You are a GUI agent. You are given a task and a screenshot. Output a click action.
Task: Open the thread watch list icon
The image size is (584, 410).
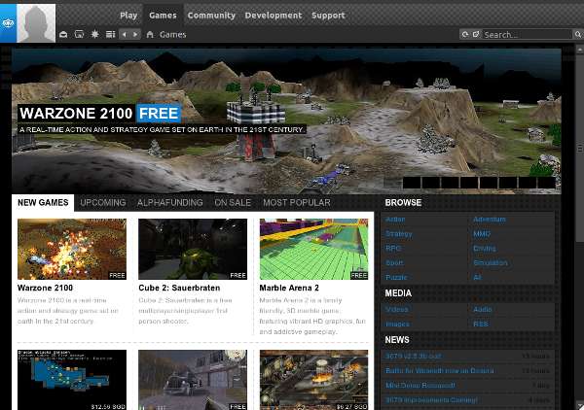110,35
